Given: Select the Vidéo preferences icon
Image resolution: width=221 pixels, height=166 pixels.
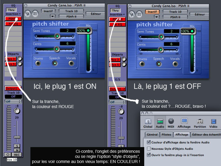Looking at the screenshot, I should [x=213, y=122].
